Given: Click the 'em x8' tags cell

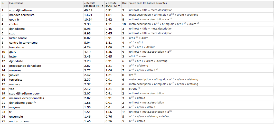Looking at the screenshot, I should pyautogui.click(x=201, y=75).
